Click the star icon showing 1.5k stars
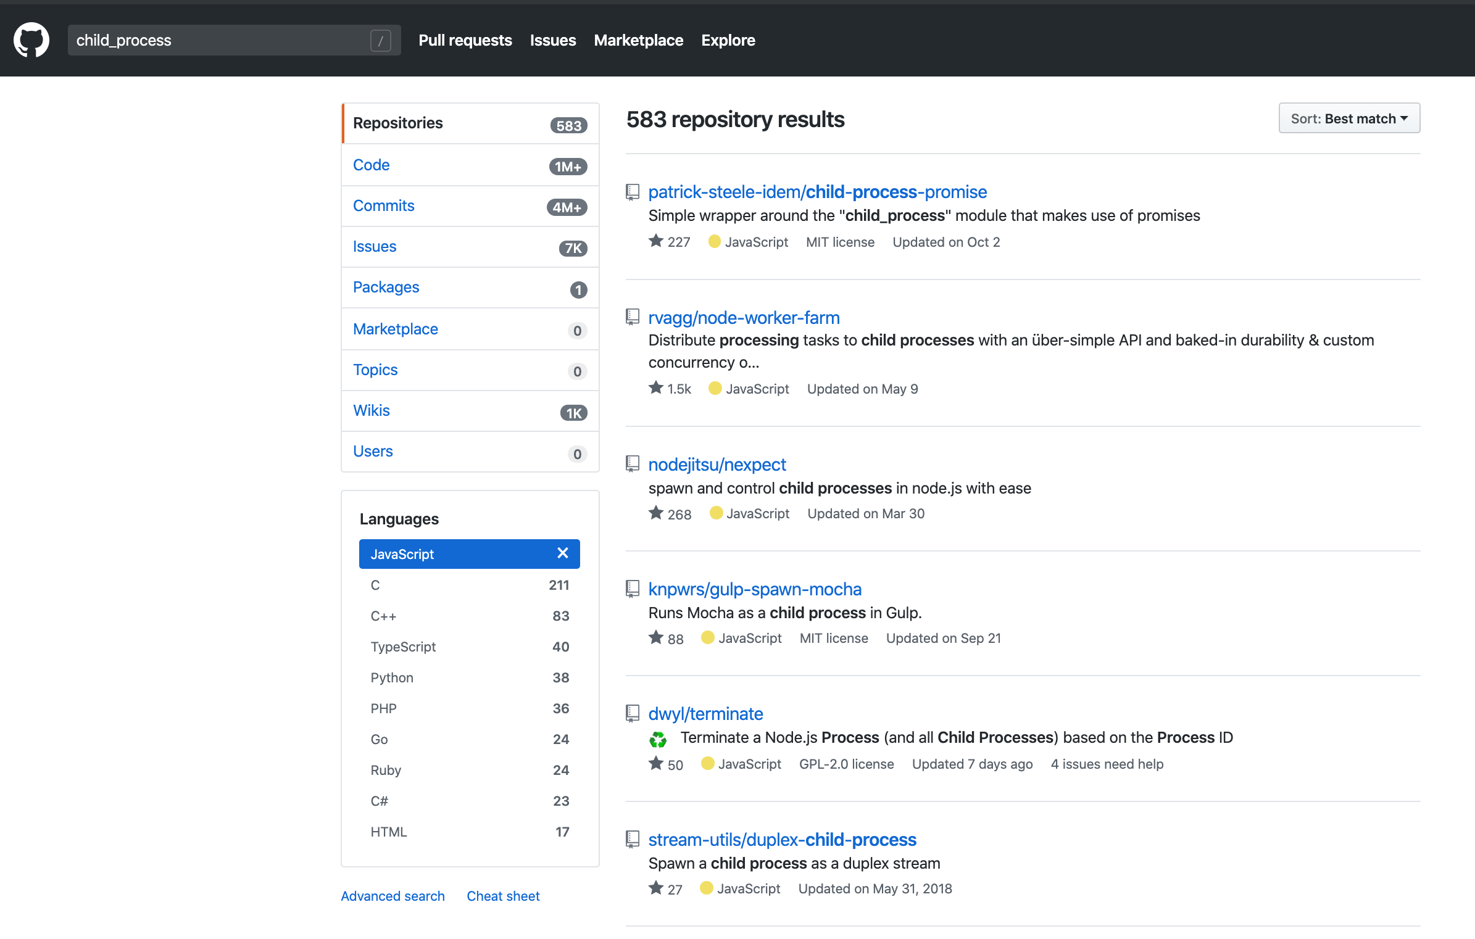 655,388
